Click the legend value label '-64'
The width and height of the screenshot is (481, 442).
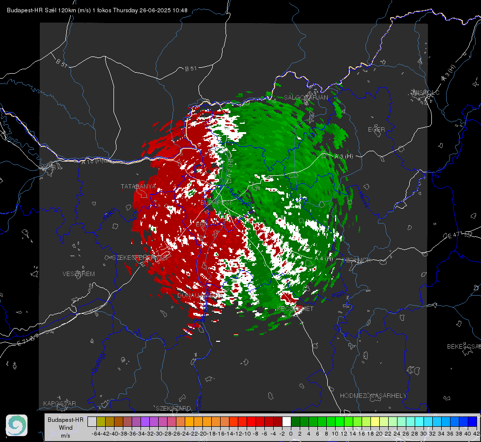coord(96,434)
